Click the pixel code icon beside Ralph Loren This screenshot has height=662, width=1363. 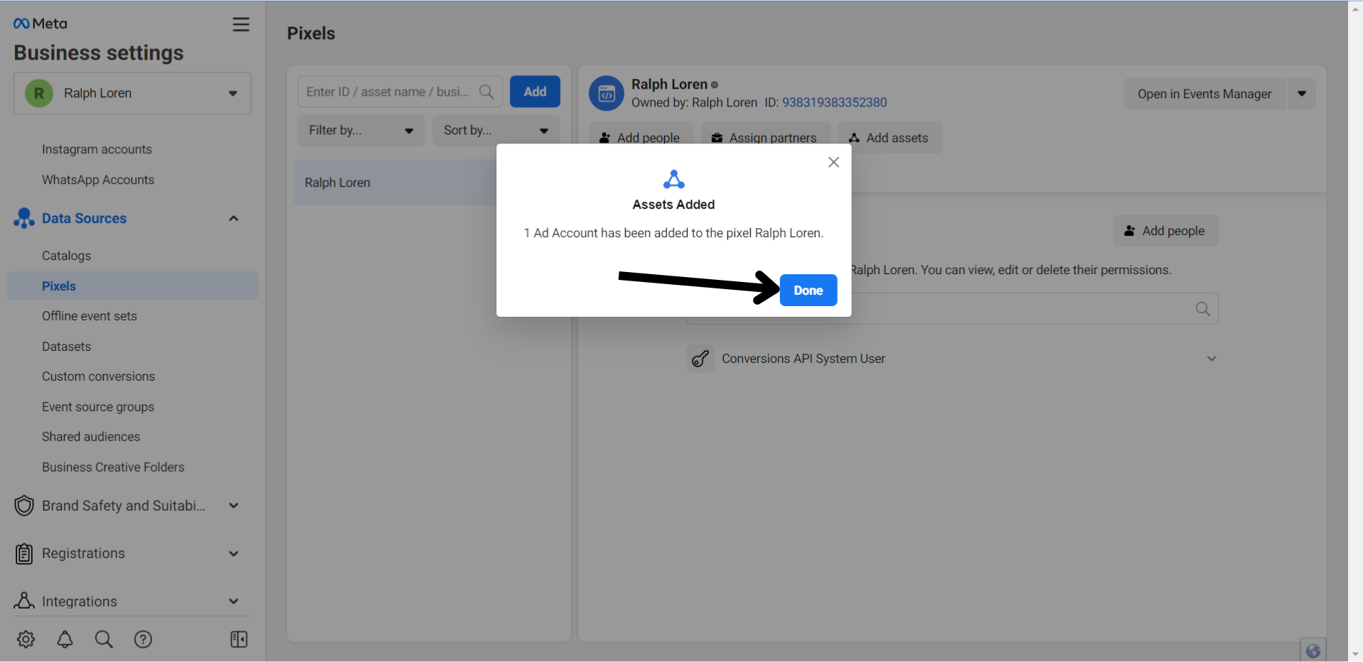[606, 93]
